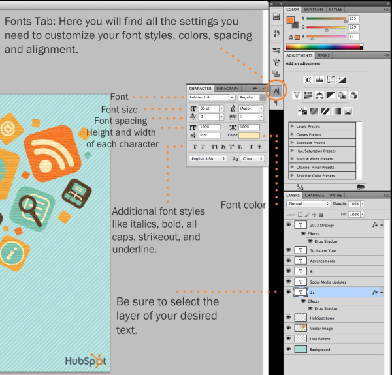Switch to the Styles tab
392x375 pixels.
click(x=335, y=10)
